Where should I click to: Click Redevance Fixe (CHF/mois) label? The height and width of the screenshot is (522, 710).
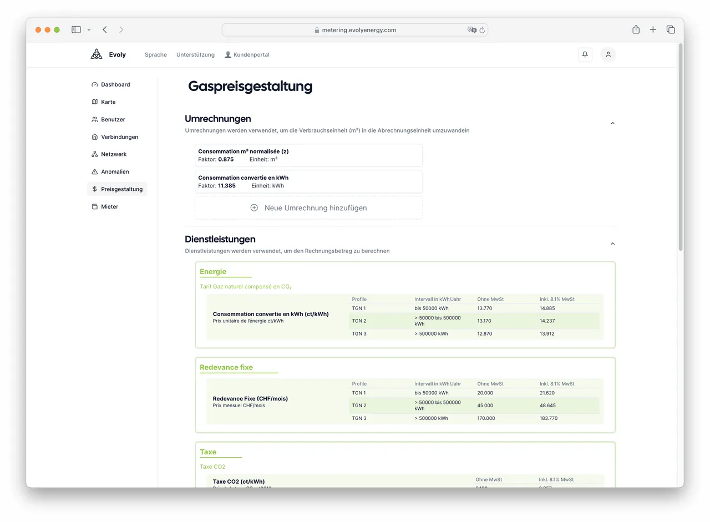tap(250, 398)
